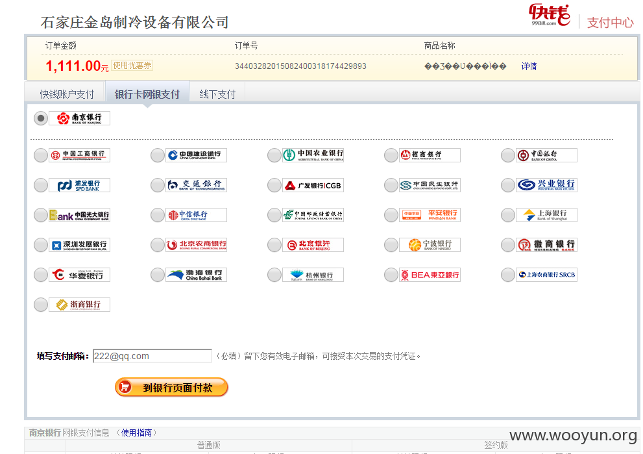Select the Bank of China radio button
Image resolution: width=643 pixels, height=454 pixels.
point(507,155)
